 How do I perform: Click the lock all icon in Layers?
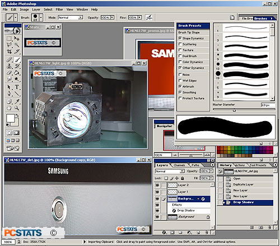tap(183, 178)
